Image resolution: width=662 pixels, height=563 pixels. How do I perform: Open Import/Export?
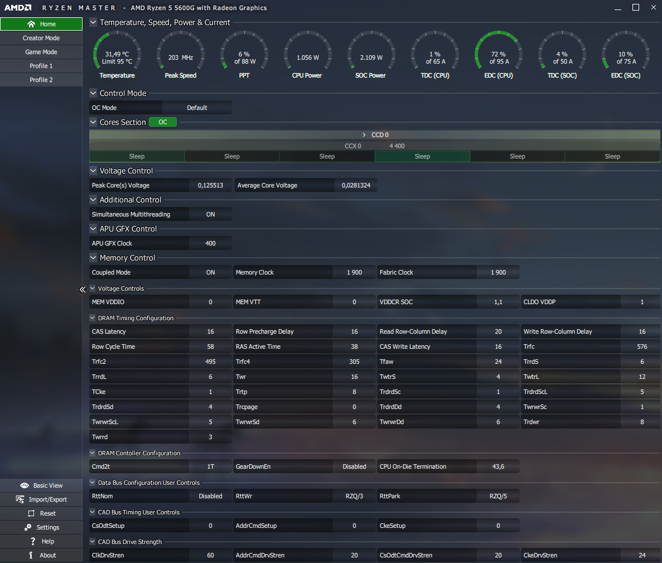click(41, 499)
